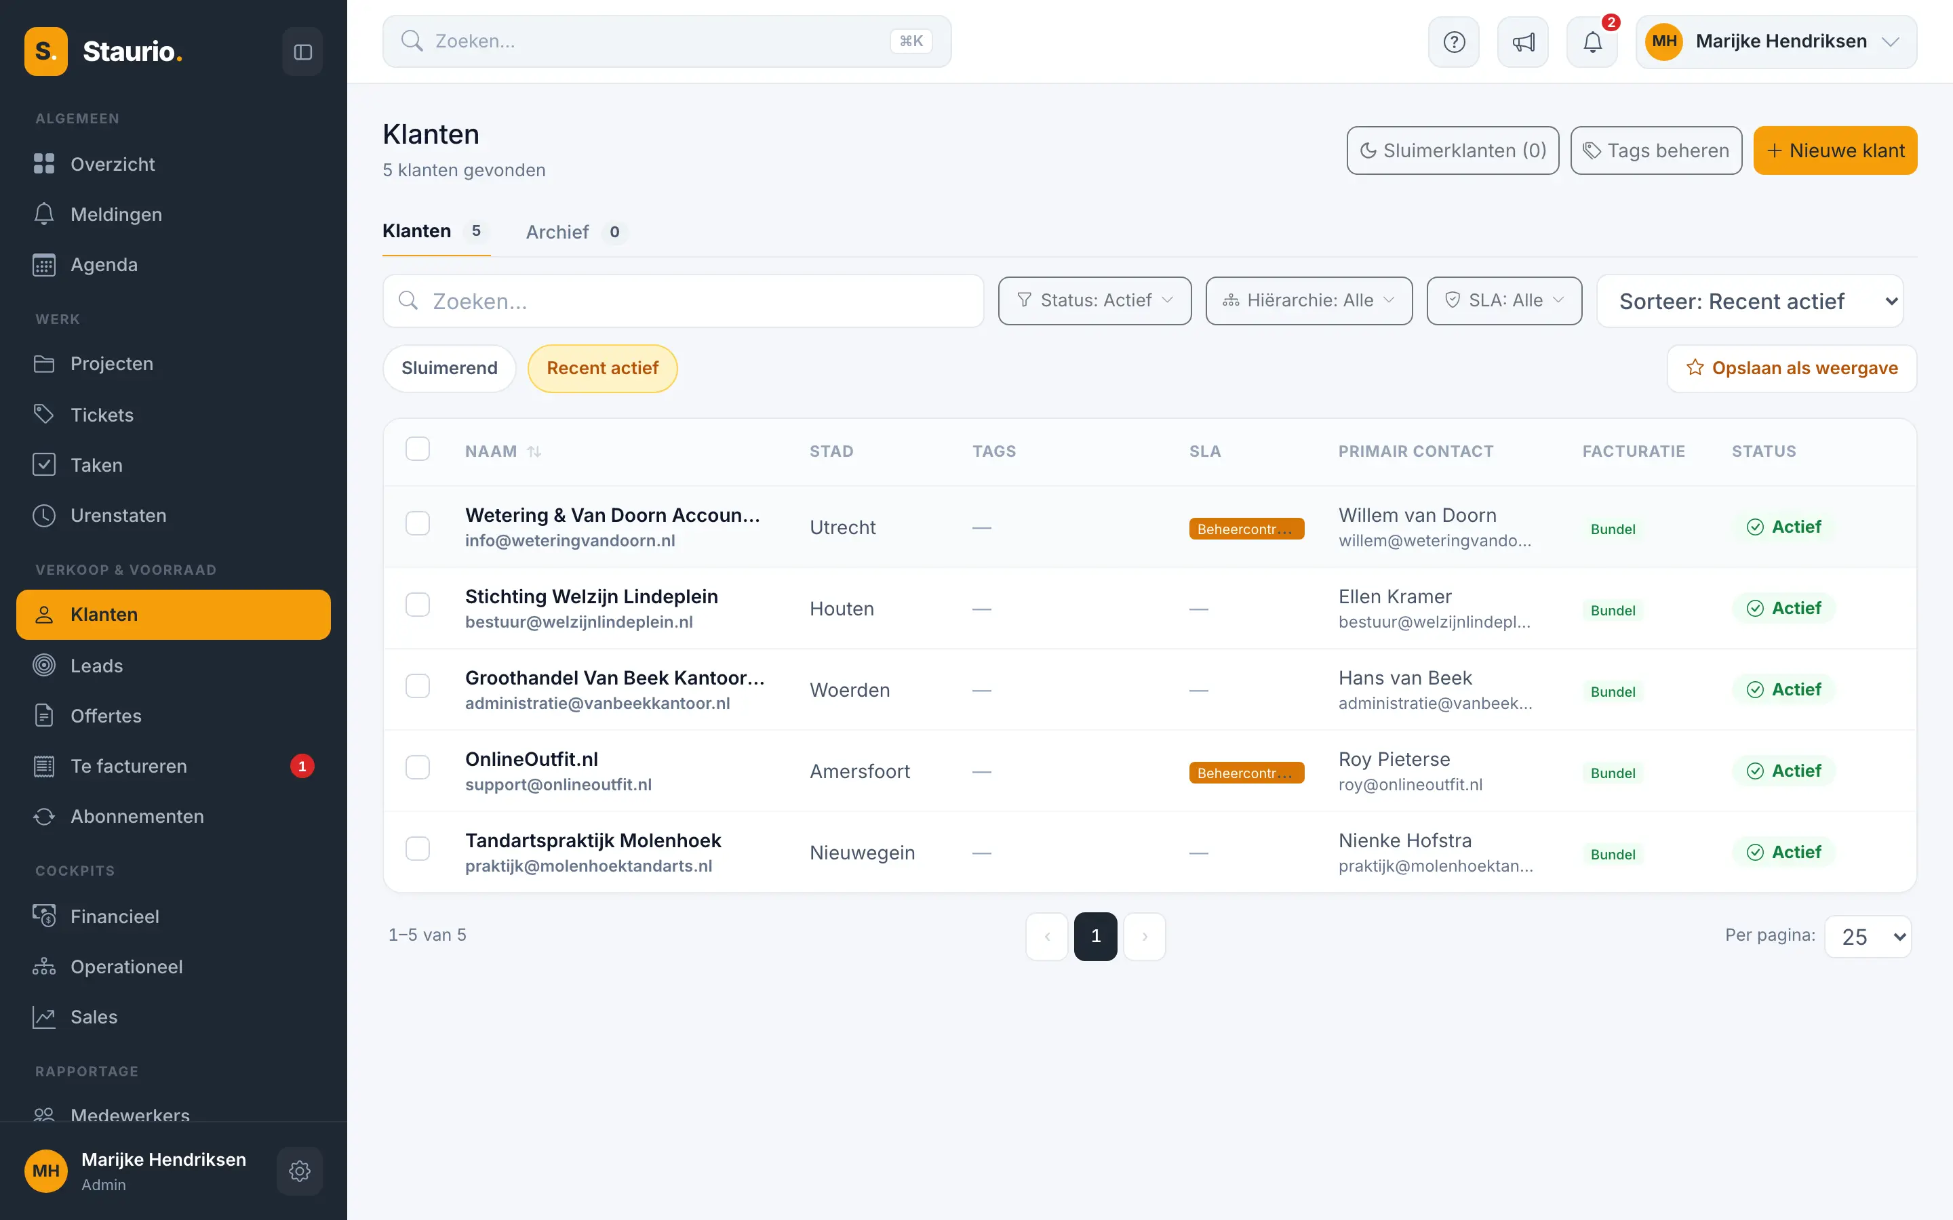Tick the checkbox for Groothandel Van Beek
Viewport: 1953px width, 1220px height.
pos(417,686)
